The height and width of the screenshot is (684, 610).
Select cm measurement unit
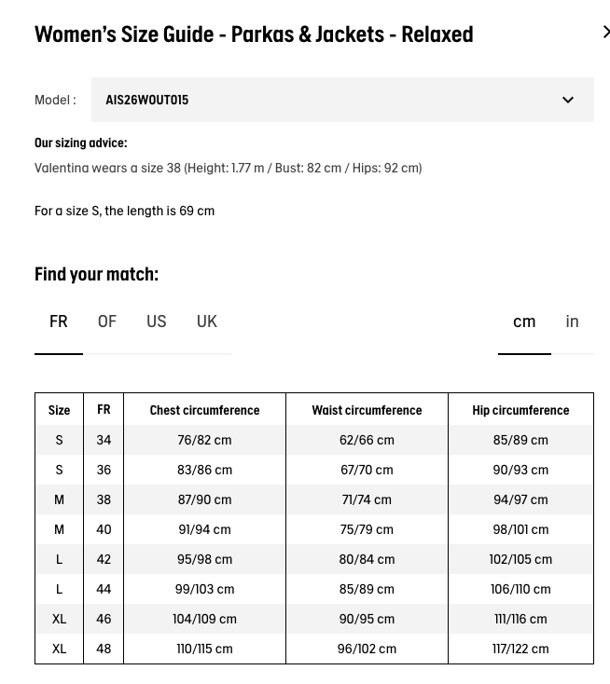(524, 321)
